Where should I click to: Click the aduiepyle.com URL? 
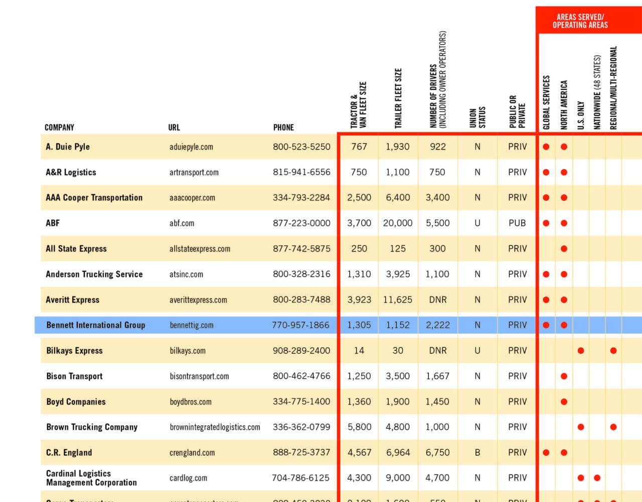(191, 147)
